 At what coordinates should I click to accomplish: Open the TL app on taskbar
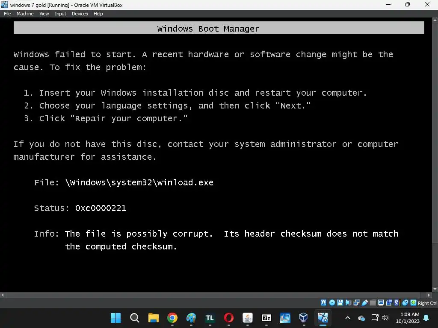(x=210, y=317)
